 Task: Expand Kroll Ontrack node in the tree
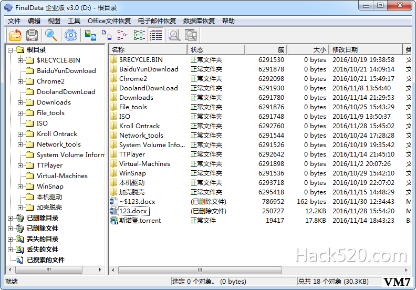pos(20,134)
